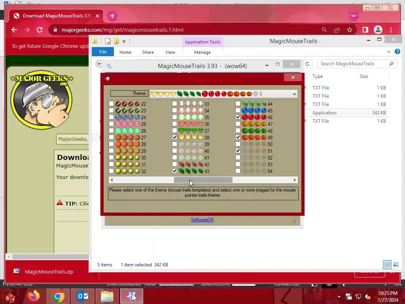
Task: Click the Explorer back navigation arrow
Action: pyautogui.click(x=99, y=64)
